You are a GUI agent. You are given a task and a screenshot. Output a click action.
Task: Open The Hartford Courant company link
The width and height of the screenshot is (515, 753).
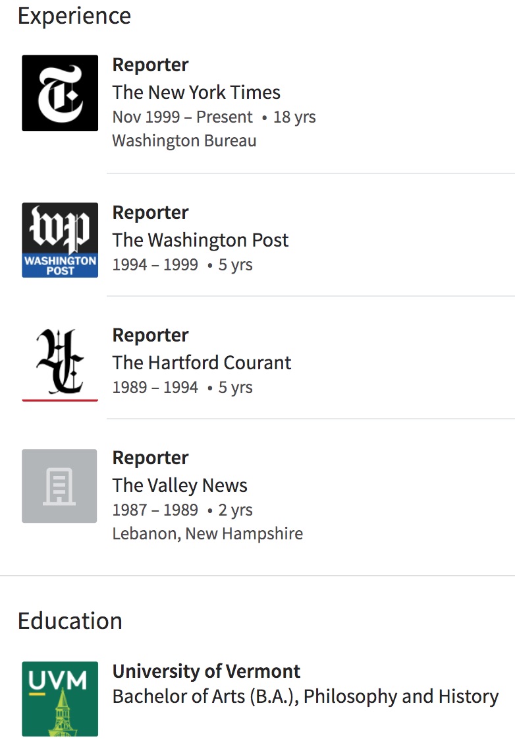(202, 363)
